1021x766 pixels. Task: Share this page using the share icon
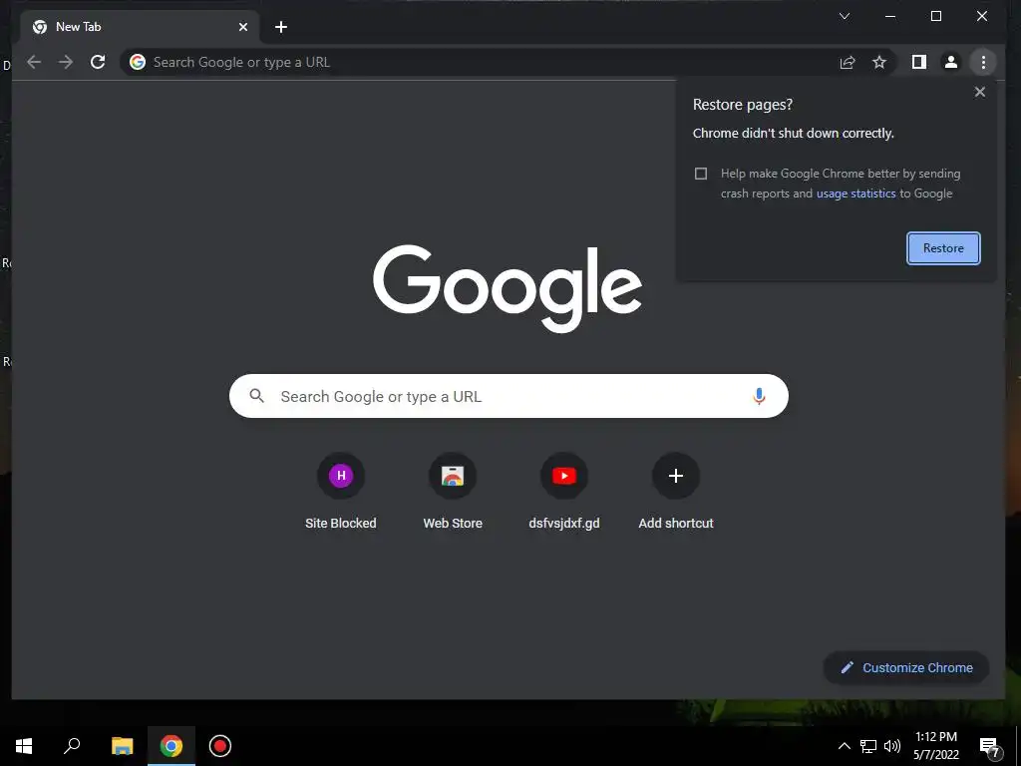848,63
